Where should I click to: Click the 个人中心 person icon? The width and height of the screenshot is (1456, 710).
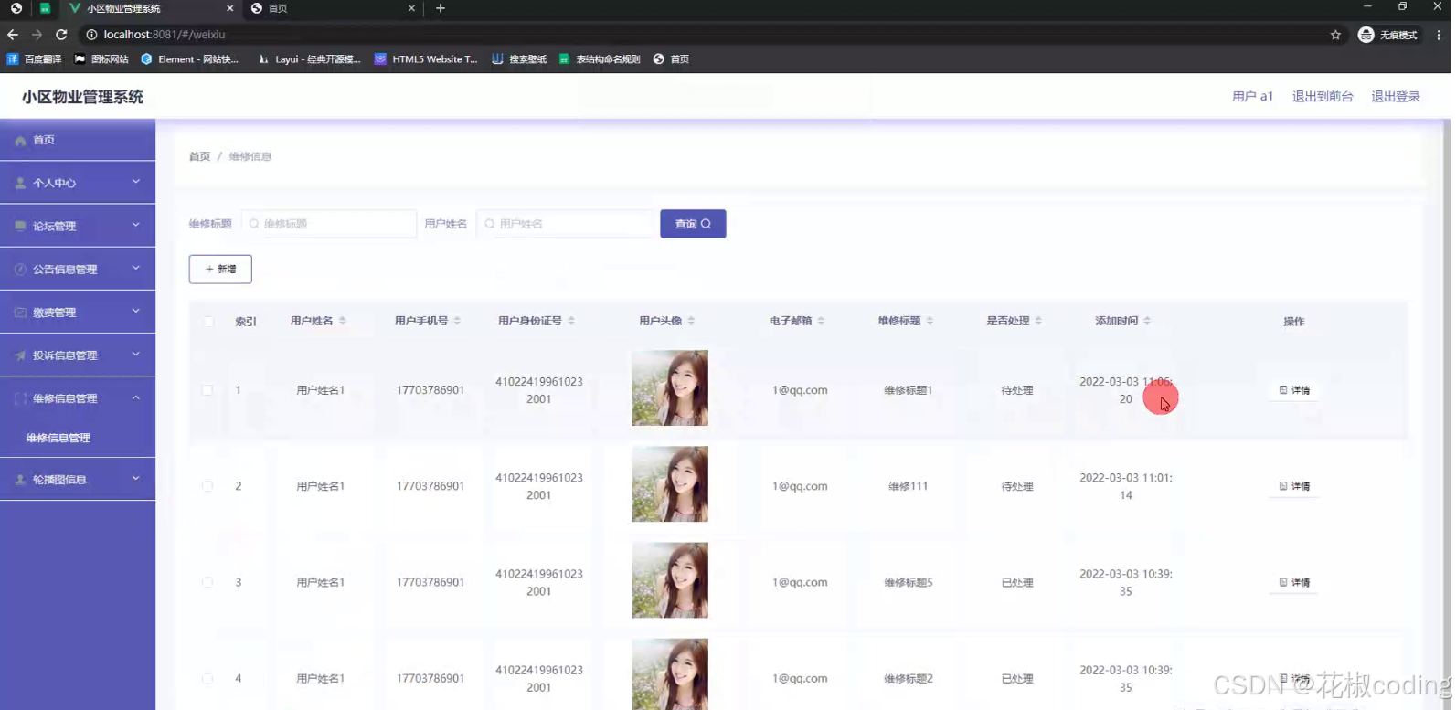click(x=20, y=184)
